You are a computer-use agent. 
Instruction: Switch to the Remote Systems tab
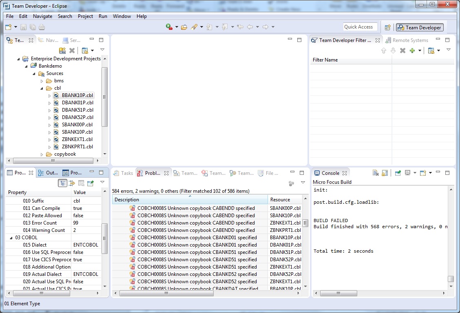click(x=407, y=40)
